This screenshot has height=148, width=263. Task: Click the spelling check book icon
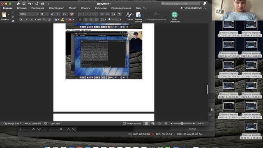[x=46, y=123]
